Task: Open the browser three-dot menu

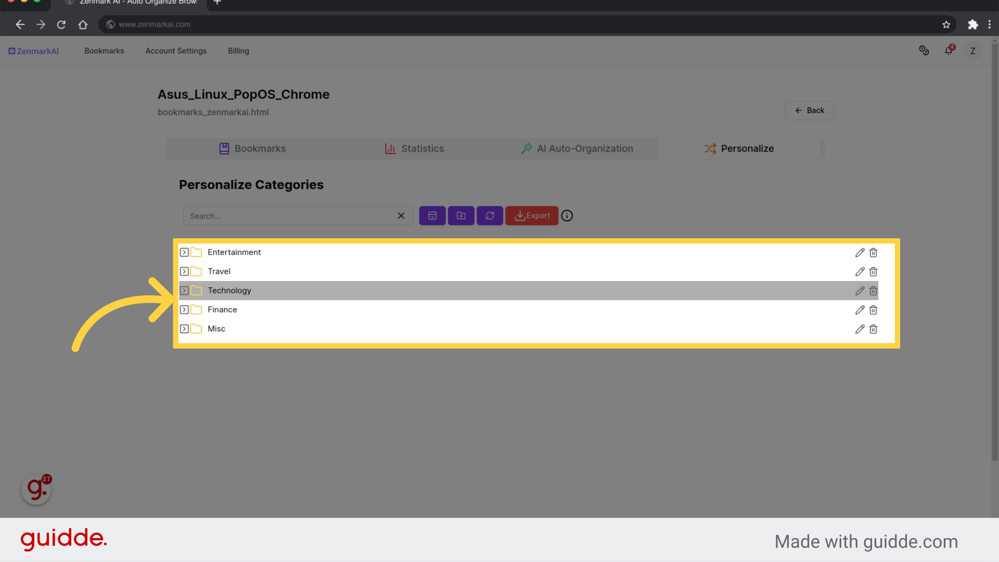Action: point(990,24)
